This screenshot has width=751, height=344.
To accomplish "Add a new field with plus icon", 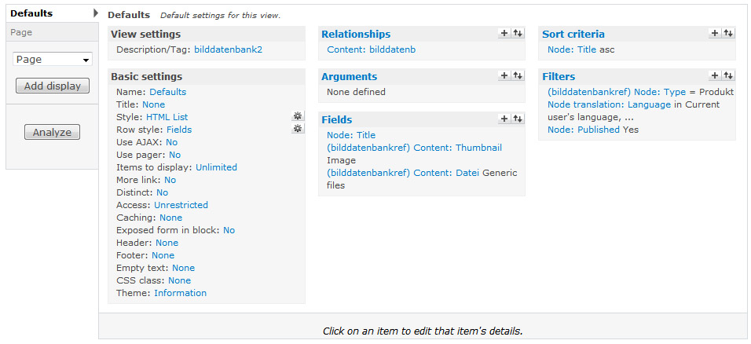I will click(x=504, y=119).
